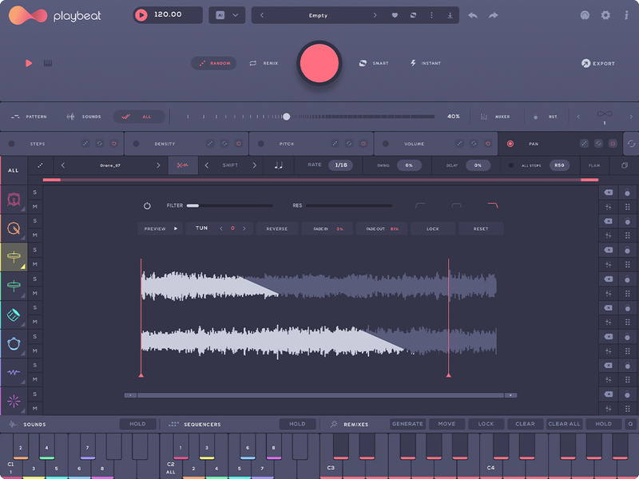The width and height of the screenshot is (639, 479).
Task: Click the big red randomize button
Action: pos(319,64)
